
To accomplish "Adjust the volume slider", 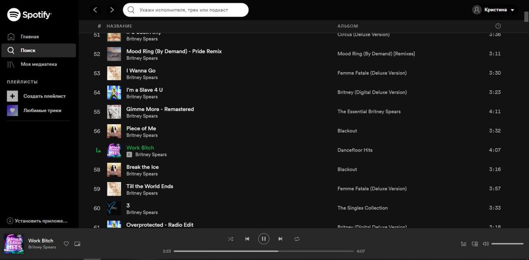I will pyautogui.click(x=507, y=244).
